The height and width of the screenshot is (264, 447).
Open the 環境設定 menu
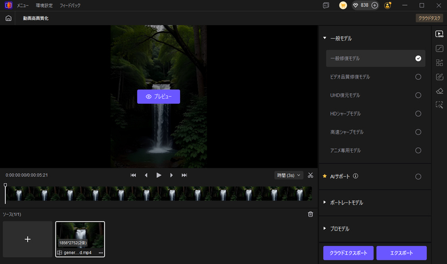(45, 5)
